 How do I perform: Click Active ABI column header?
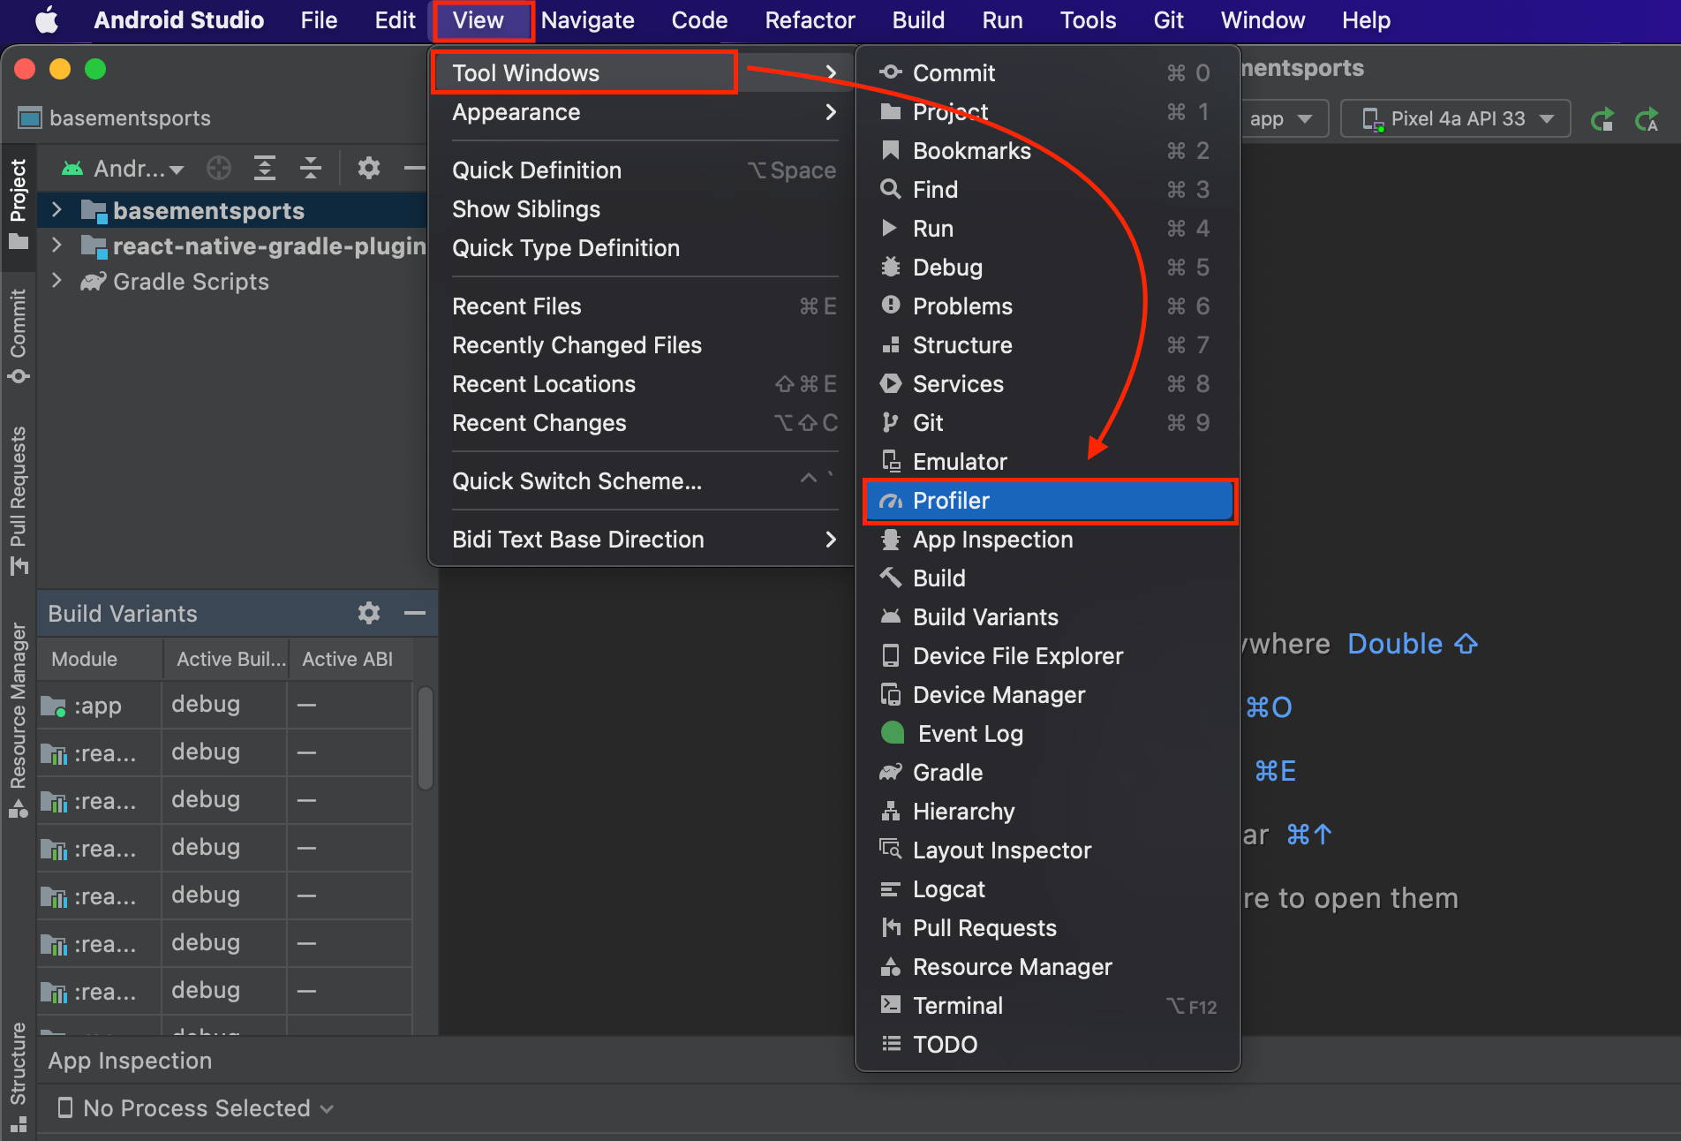tap(351, 659)
